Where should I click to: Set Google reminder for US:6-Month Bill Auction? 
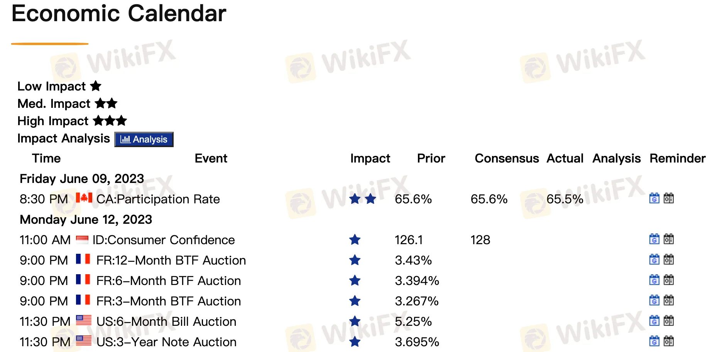(654, 321)
